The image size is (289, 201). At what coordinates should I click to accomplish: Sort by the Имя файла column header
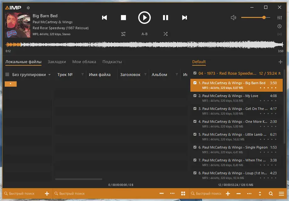click(100, 75)
